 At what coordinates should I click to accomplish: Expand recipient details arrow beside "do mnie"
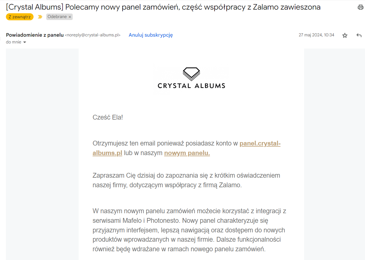pos(25,42)
